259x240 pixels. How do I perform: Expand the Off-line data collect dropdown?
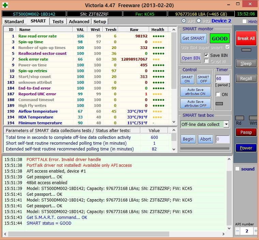[x=226, y=124]
